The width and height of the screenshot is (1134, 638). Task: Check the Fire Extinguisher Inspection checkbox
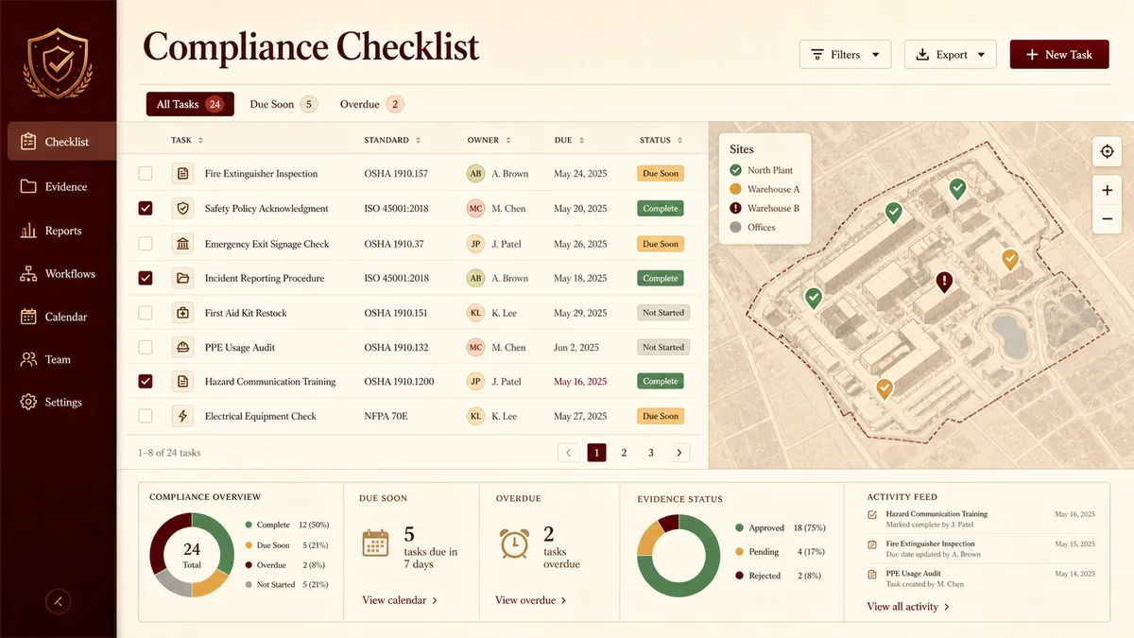(x=146, y=174)
